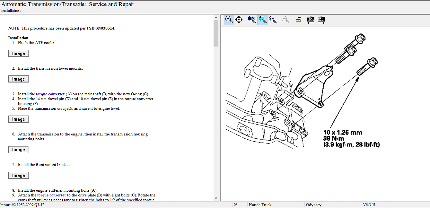This screenshot has height=208, width=430.
Task: Open Image for transmission lower mounts step
Action: [19, 79]
